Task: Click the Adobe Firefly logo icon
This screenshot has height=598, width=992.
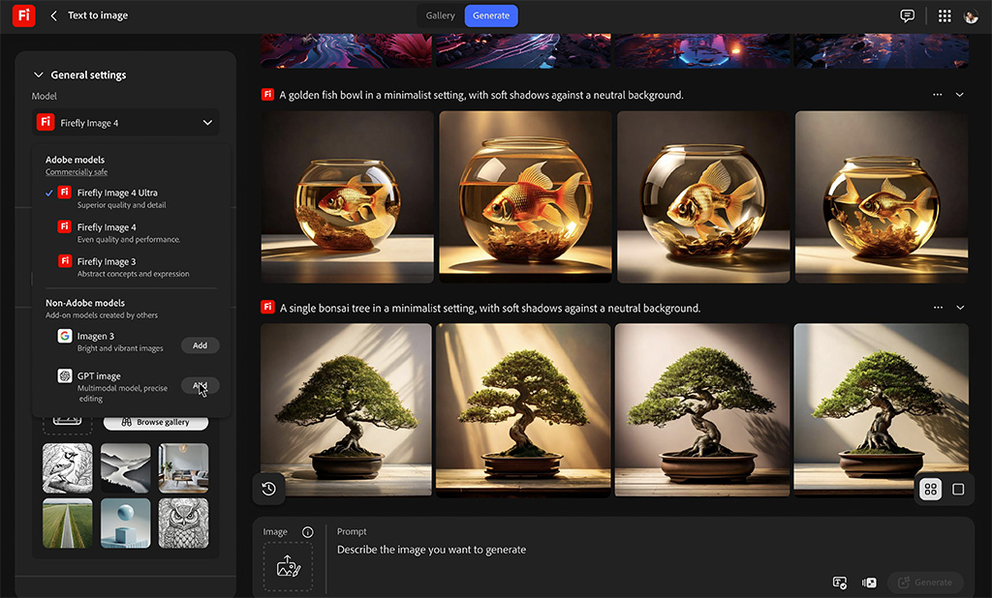Action: pyautogui.click(x=23, y=15)
